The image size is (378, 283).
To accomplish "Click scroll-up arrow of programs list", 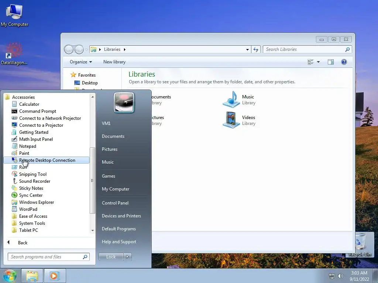I will tap(93, 97).
